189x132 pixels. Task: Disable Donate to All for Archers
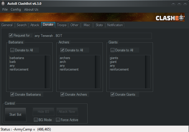coord(62,50)
